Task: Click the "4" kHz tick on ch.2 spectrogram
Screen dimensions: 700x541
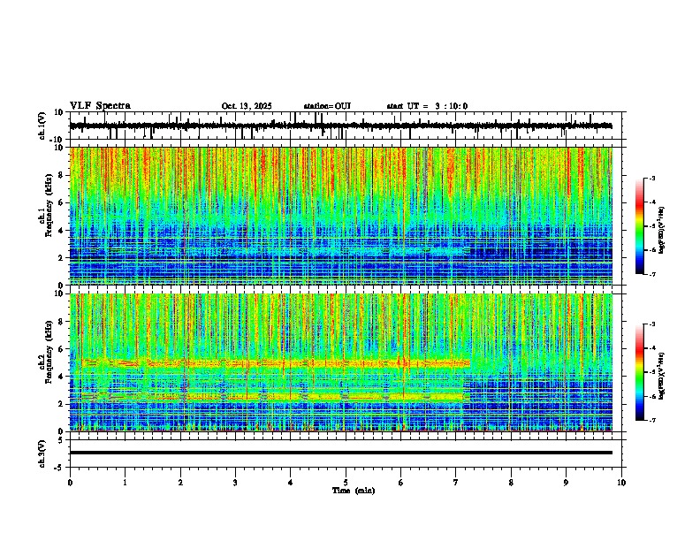Action: click(61, 377)
